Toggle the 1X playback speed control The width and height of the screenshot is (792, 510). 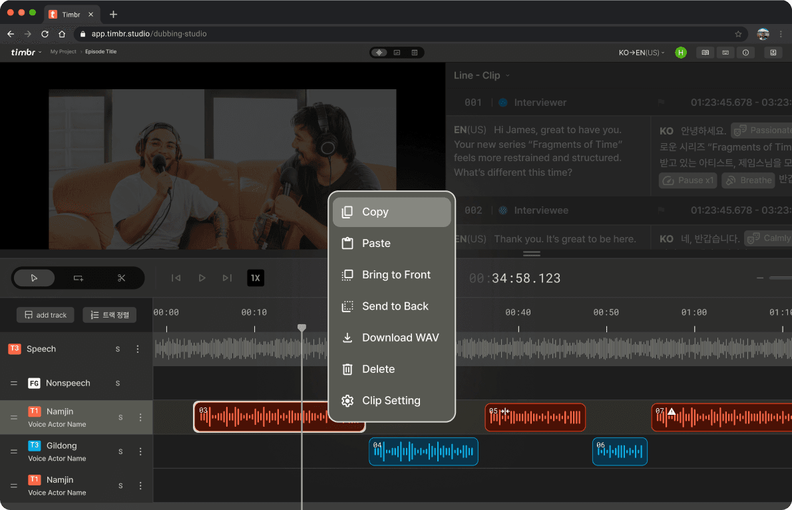[x=256, y=278]
